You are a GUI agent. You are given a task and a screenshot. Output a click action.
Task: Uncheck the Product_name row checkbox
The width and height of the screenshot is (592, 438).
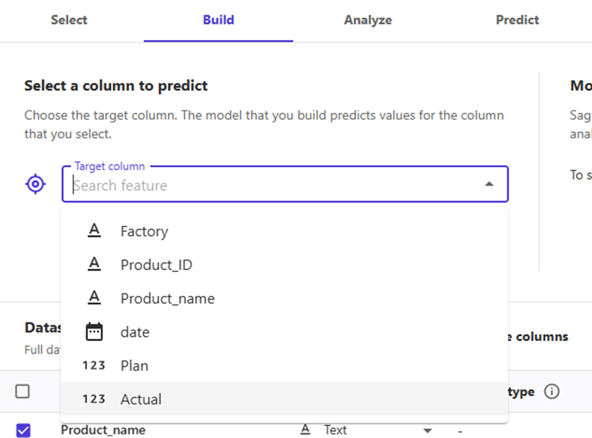click(x=23, y=430)
